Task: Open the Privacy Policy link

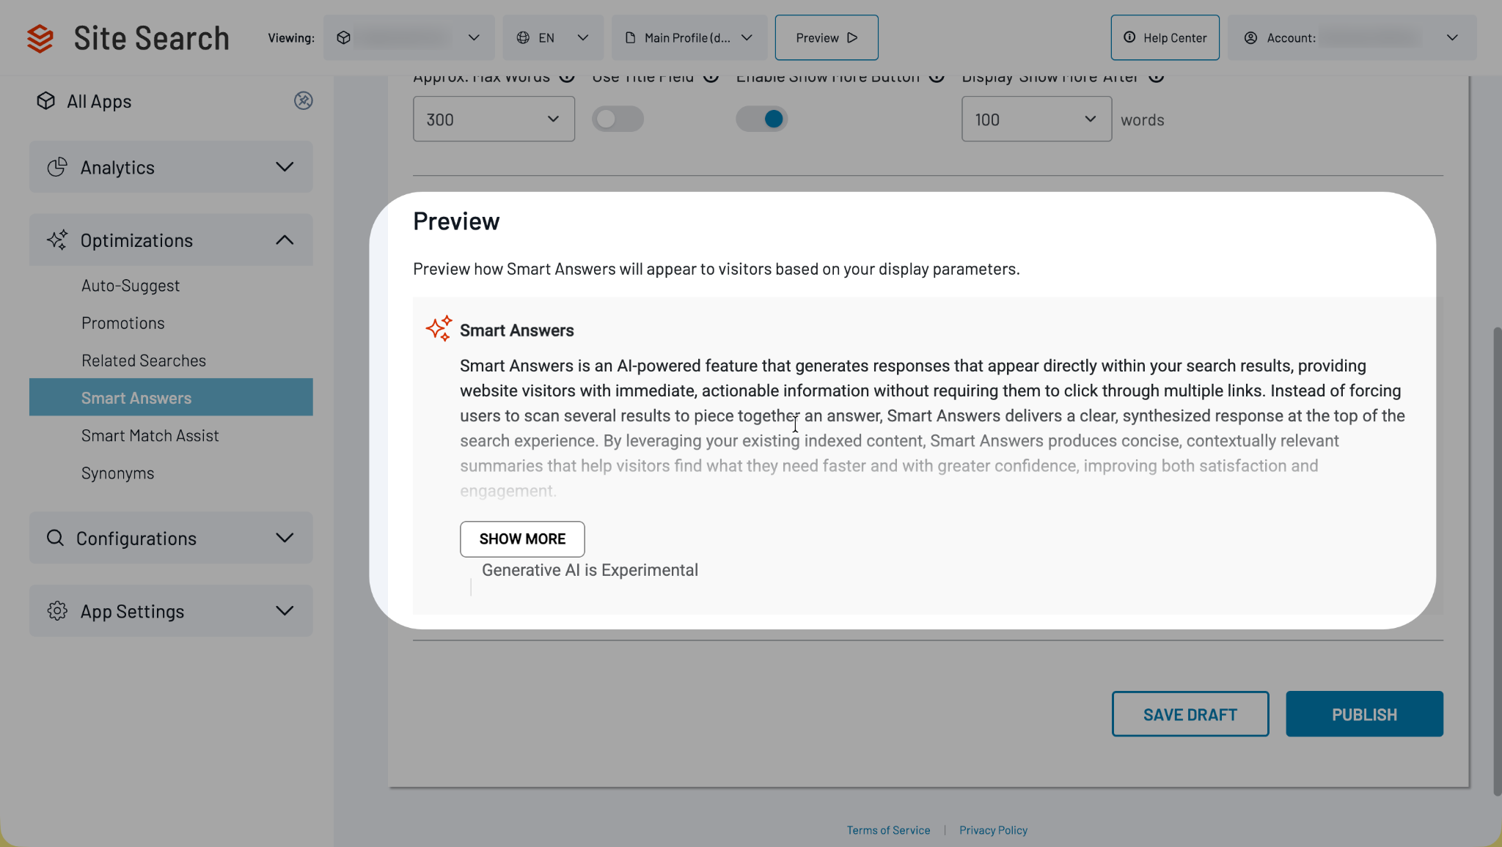Action: click(993, 830)
